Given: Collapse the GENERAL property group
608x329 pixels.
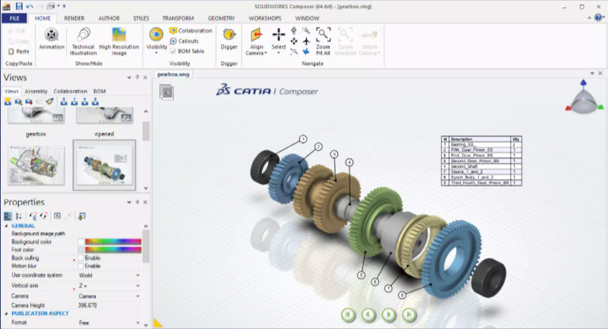Looking at the screenshot, I should pos(7,226).
